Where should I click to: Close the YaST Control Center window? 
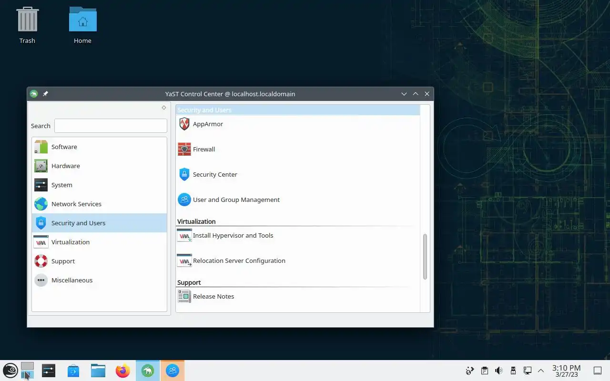pyautogui.click(x=427, y=94)
